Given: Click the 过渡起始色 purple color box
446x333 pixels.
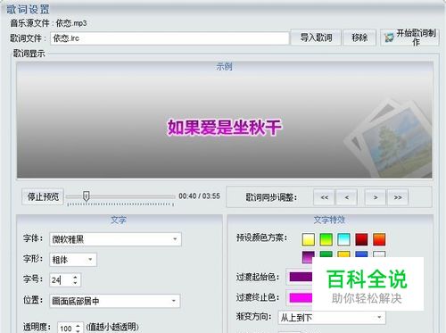Looking at the screenshot, I should coord(301,277).
